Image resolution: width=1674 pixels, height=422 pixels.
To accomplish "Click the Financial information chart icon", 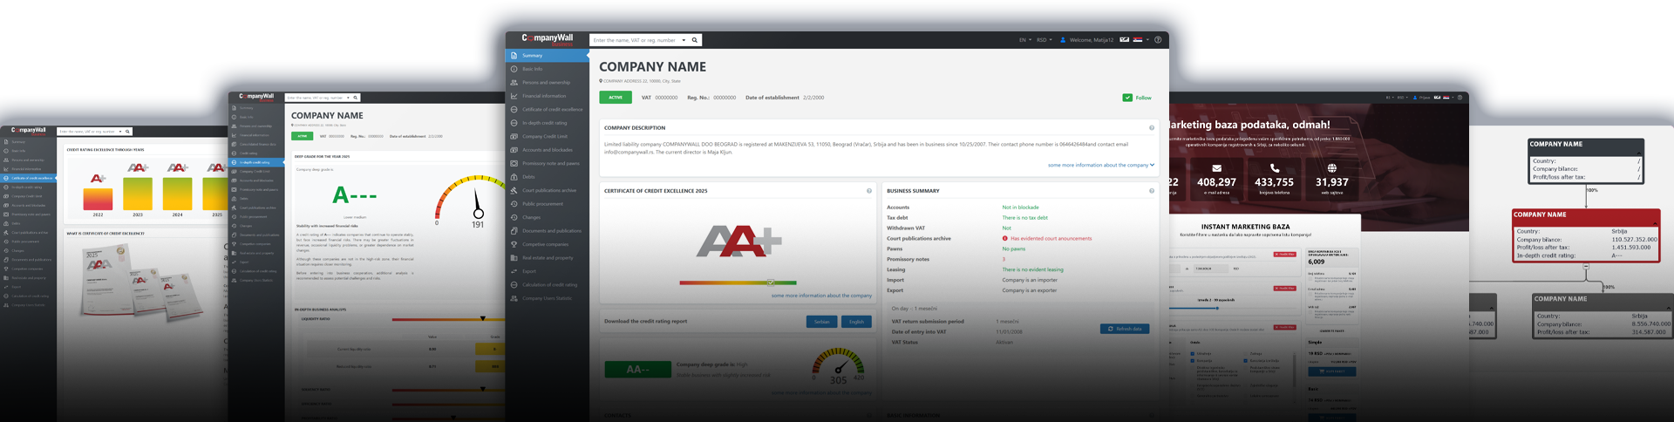I will [x=514, y=96].
